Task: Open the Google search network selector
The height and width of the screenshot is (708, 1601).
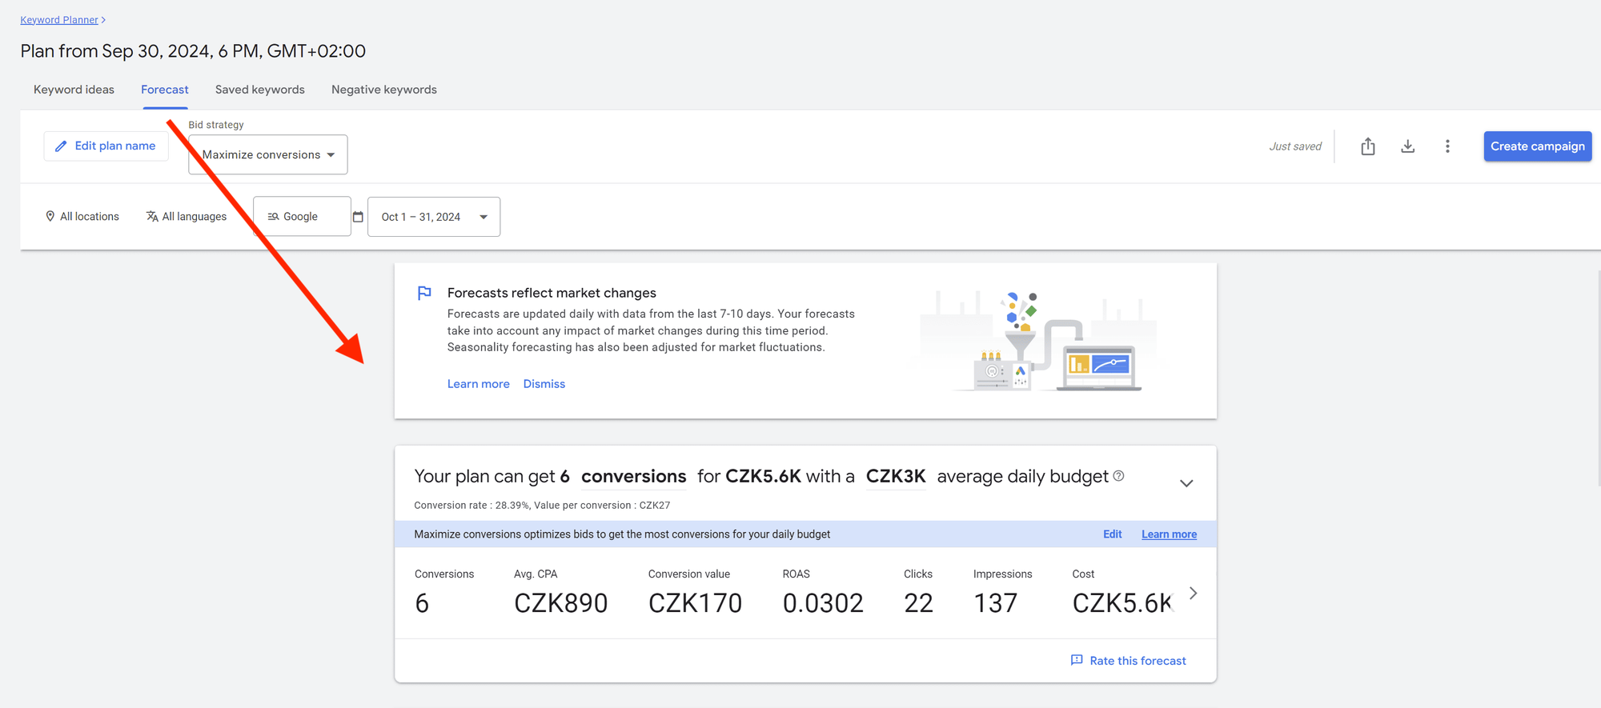Action: pos(302,217)
